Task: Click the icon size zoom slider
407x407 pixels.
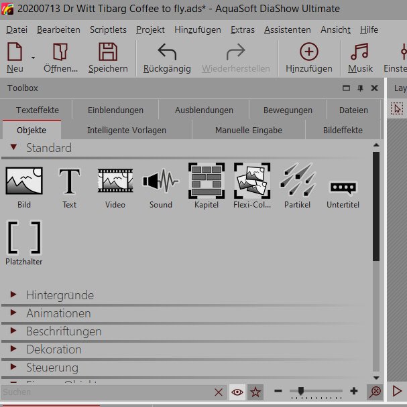Action: tap(301, 391)
